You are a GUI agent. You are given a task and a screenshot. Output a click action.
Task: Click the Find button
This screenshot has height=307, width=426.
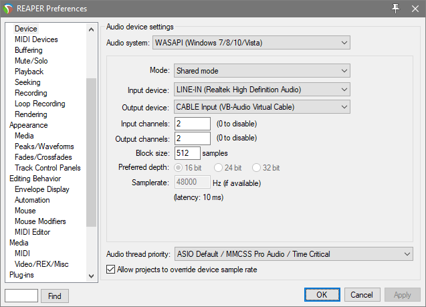55,296
